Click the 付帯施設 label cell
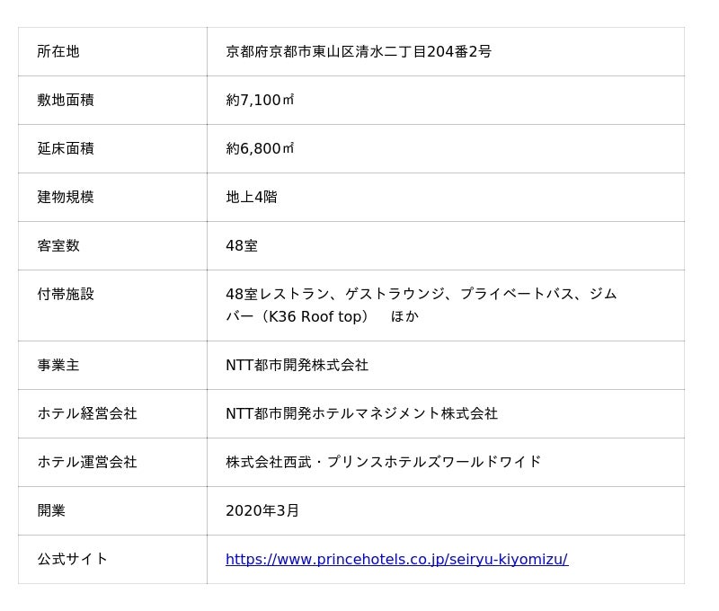This screenshot has height=611, width=719. (x=66, y=294)
